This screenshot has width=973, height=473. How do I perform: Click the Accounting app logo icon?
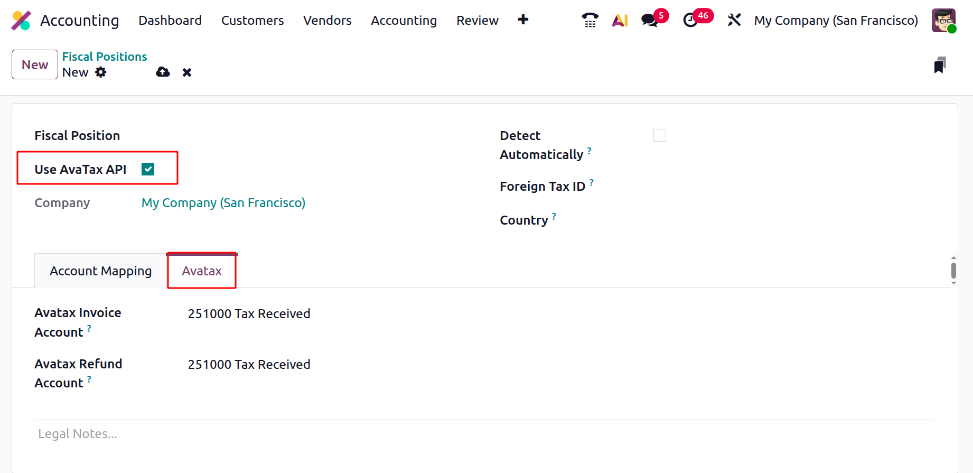point(21,21)
